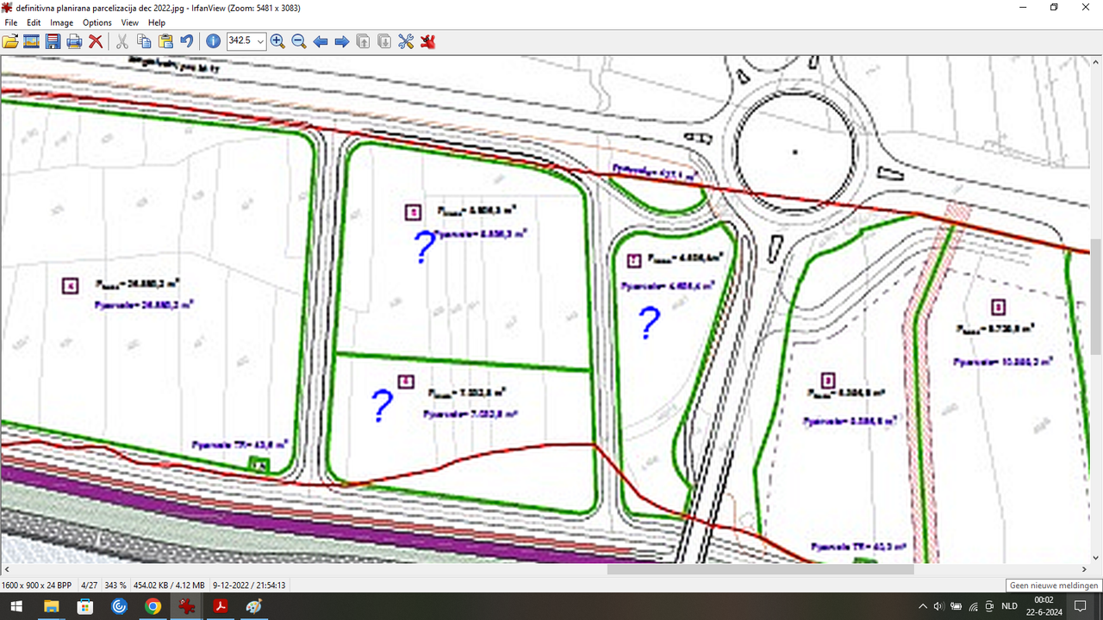This screenshot has height=620, width=1103.
Task: Click the horizontal scrollbar thumb
Action: click(760, 569)
